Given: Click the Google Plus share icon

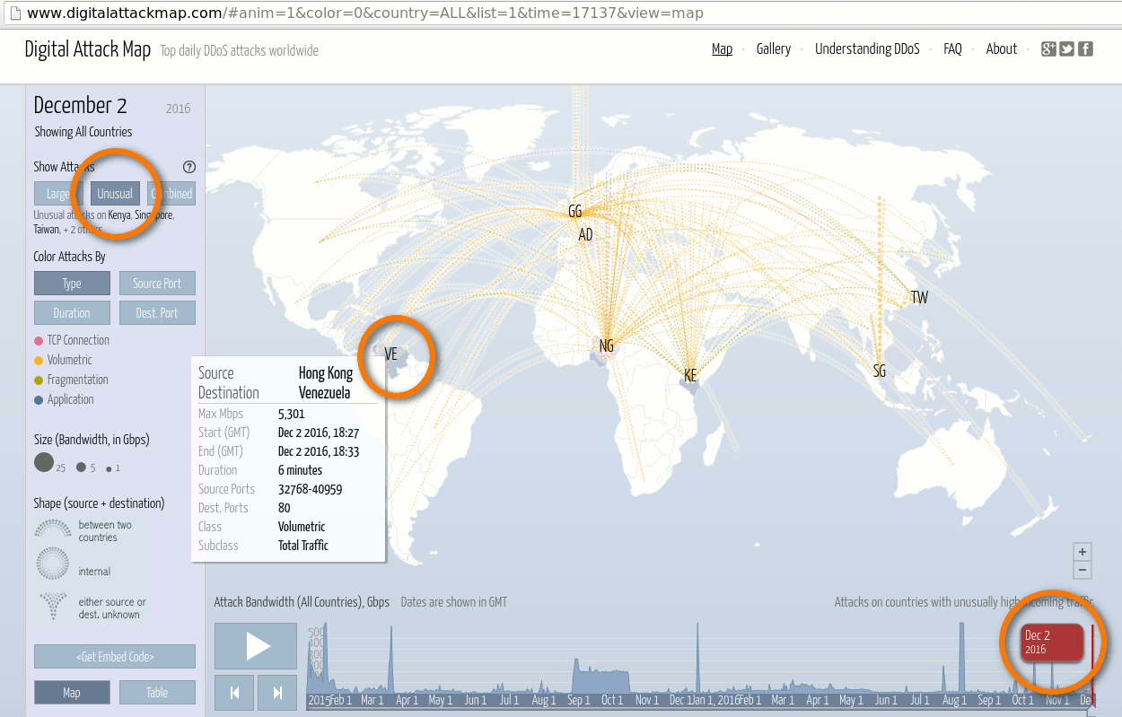Looking at the screenshot, I should point(1048,49).
